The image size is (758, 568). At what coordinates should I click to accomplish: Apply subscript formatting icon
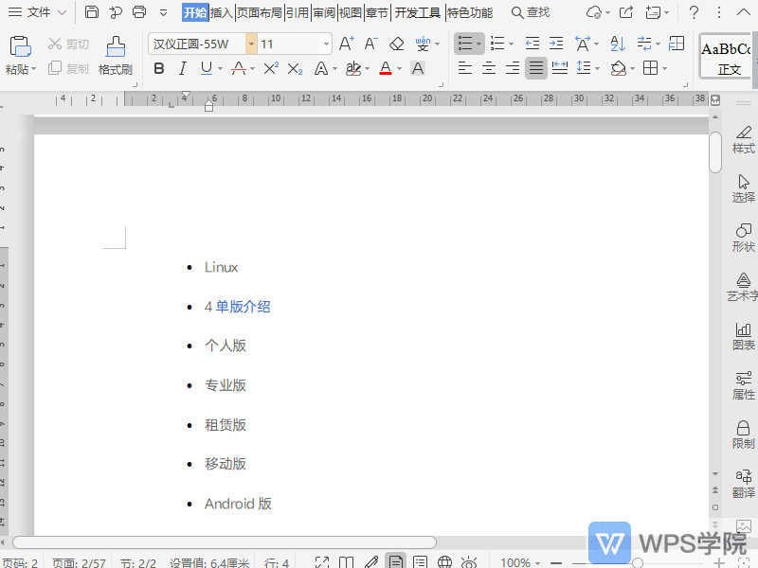pos(294,66)
